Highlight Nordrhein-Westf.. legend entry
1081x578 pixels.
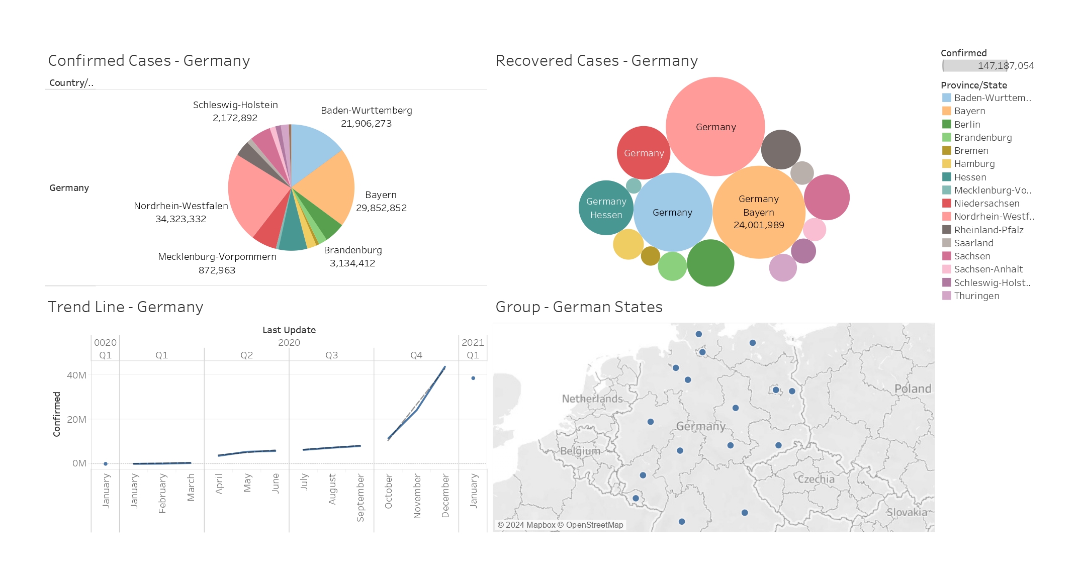coord(987,216)
